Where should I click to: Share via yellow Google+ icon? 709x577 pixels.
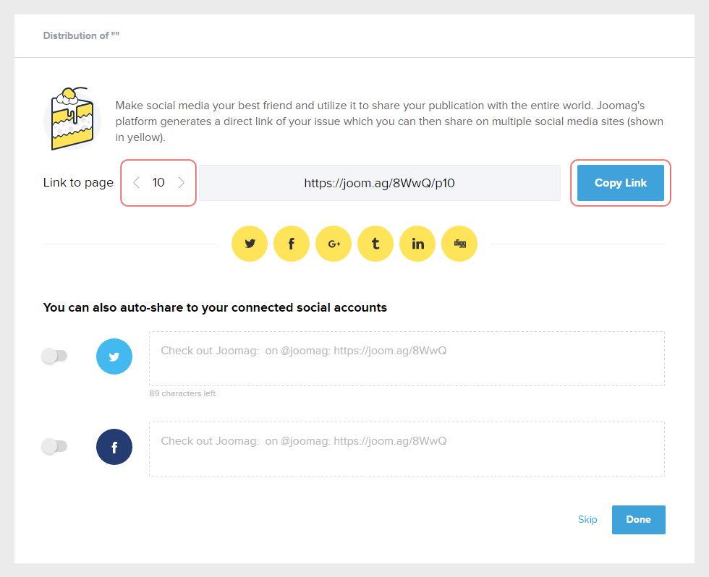point(334,244)
